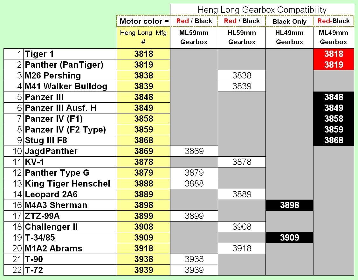Click 3869 in the ML59mm Gearbox column
The width and height of the screenshot is (358, 280).
tap(194, 151)
